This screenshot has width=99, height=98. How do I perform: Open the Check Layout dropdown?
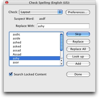pyautogui.click(x=41, y=12)
